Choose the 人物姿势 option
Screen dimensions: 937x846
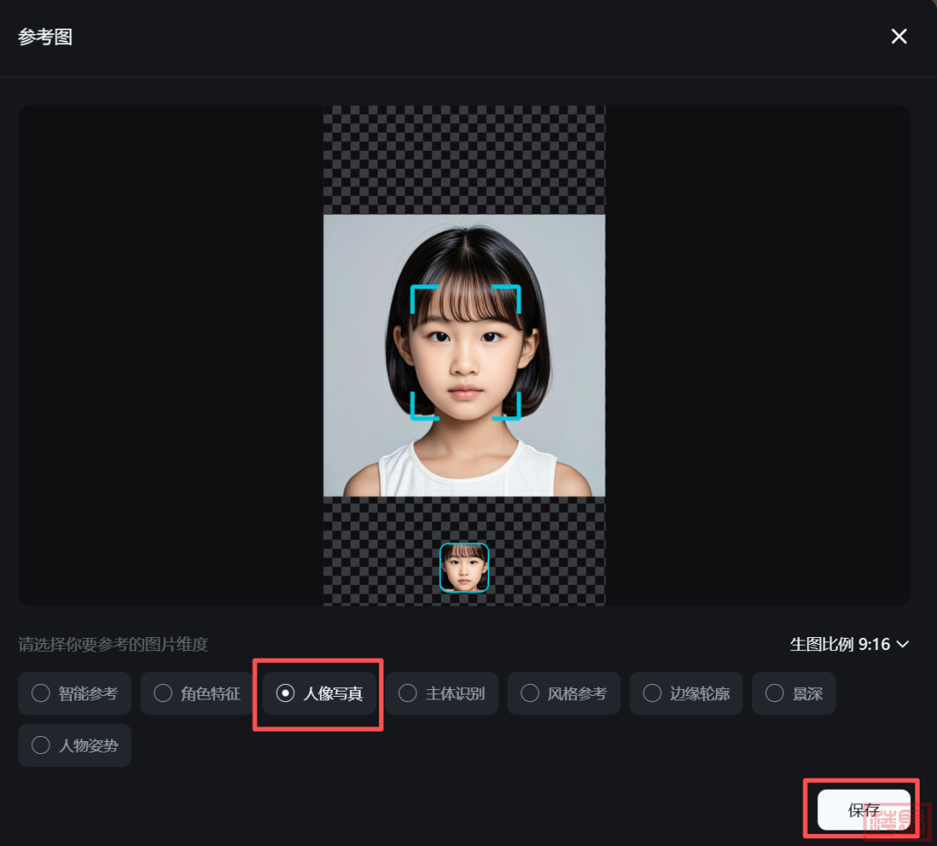pyautogui.click(x=75, y=745)
